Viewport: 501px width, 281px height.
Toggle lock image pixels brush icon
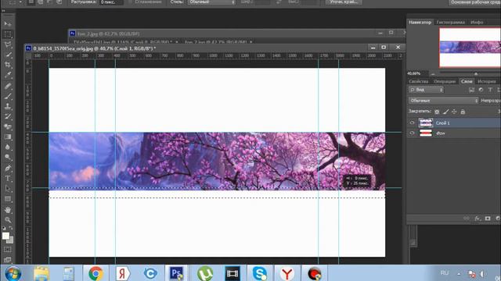(445, 112)
